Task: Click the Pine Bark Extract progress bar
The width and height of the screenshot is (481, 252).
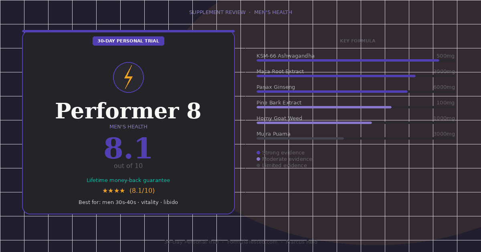Action: click(x=324, y=107)
